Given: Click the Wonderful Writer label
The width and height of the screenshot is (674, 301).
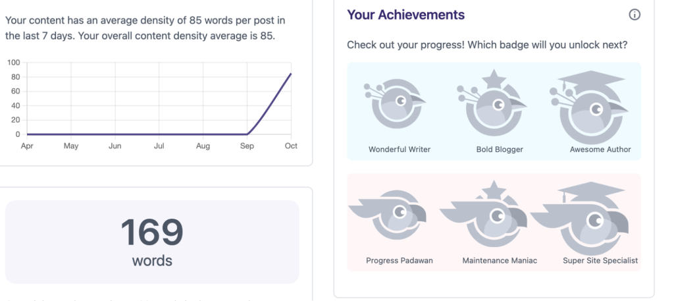Looking at the screenshot, I should coord(400,150).
